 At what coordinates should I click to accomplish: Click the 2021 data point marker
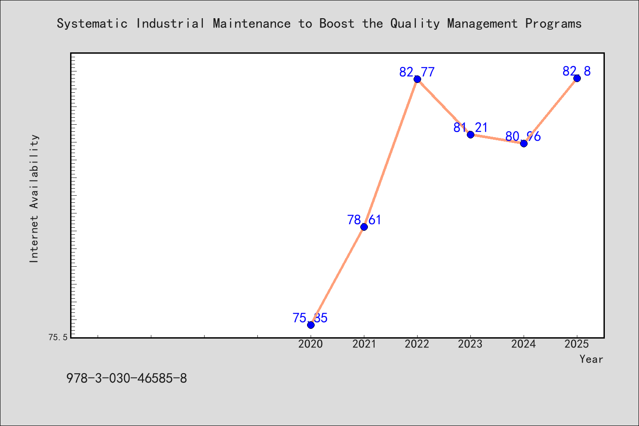coord(364,227)
